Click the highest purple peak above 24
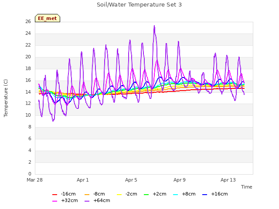Screen dimensions: 279x209 [x=154, y=26]
